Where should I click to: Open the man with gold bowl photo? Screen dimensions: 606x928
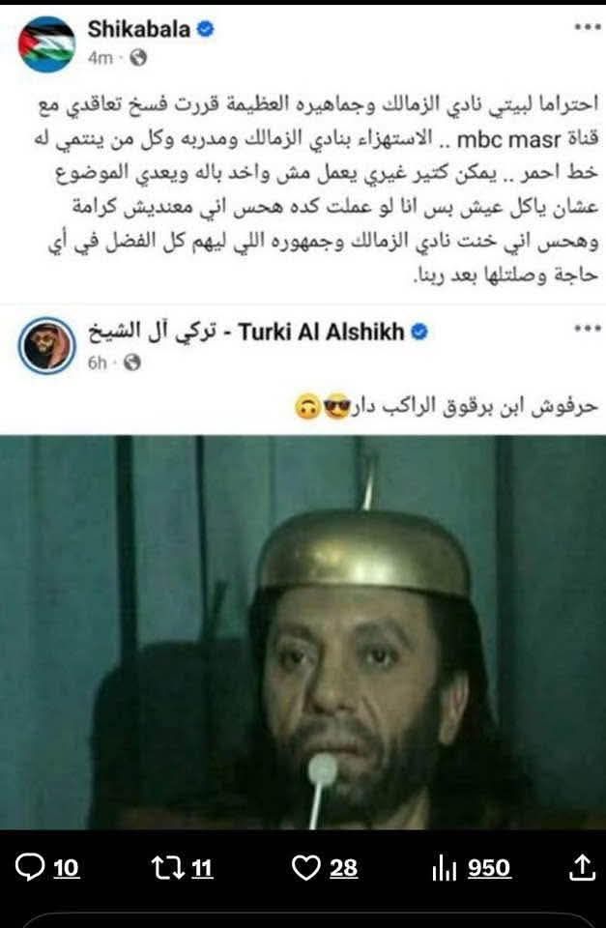click(x=303, y=632)
